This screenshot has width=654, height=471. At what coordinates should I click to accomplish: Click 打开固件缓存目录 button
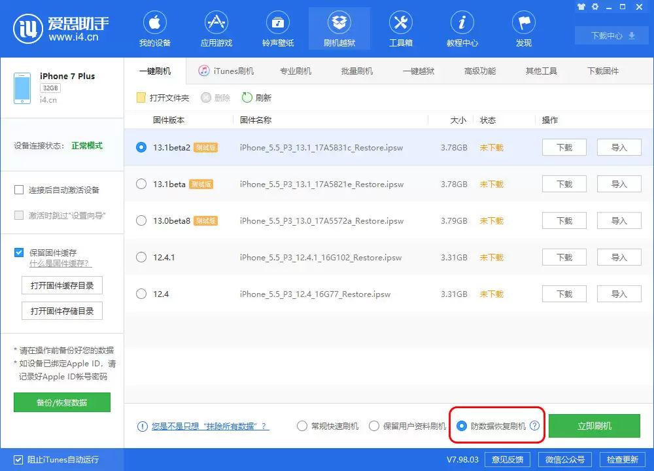pyautogui.click(x=62, y=286)
